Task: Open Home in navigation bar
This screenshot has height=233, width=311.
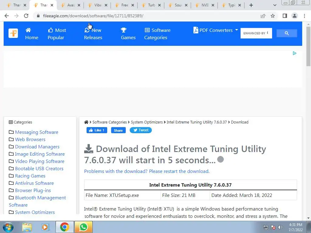Action: (x=32, y=34)
